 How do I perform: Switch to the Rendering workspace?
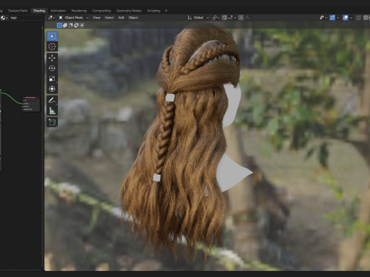tap(79, 11)
